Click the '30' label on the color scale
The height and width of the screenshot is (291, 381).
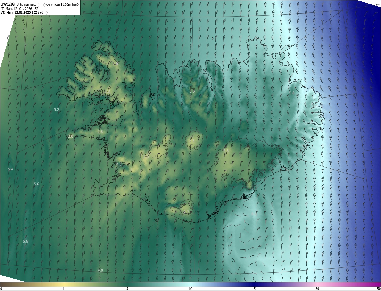pyautogui.click(x=317, y=289)
